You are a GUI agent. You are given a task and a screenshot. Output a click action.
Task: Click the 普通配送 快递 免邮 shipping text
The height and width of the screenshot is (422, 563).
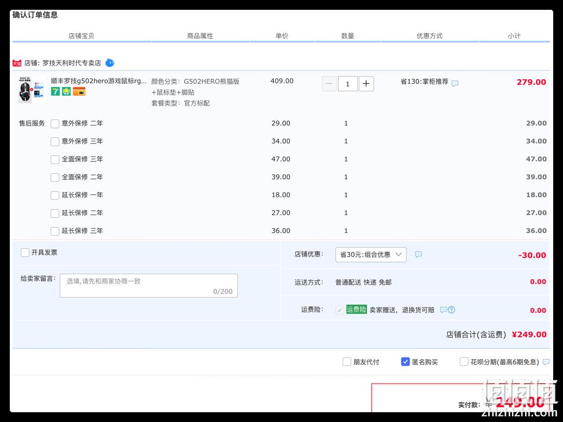[x=363, y=282]
